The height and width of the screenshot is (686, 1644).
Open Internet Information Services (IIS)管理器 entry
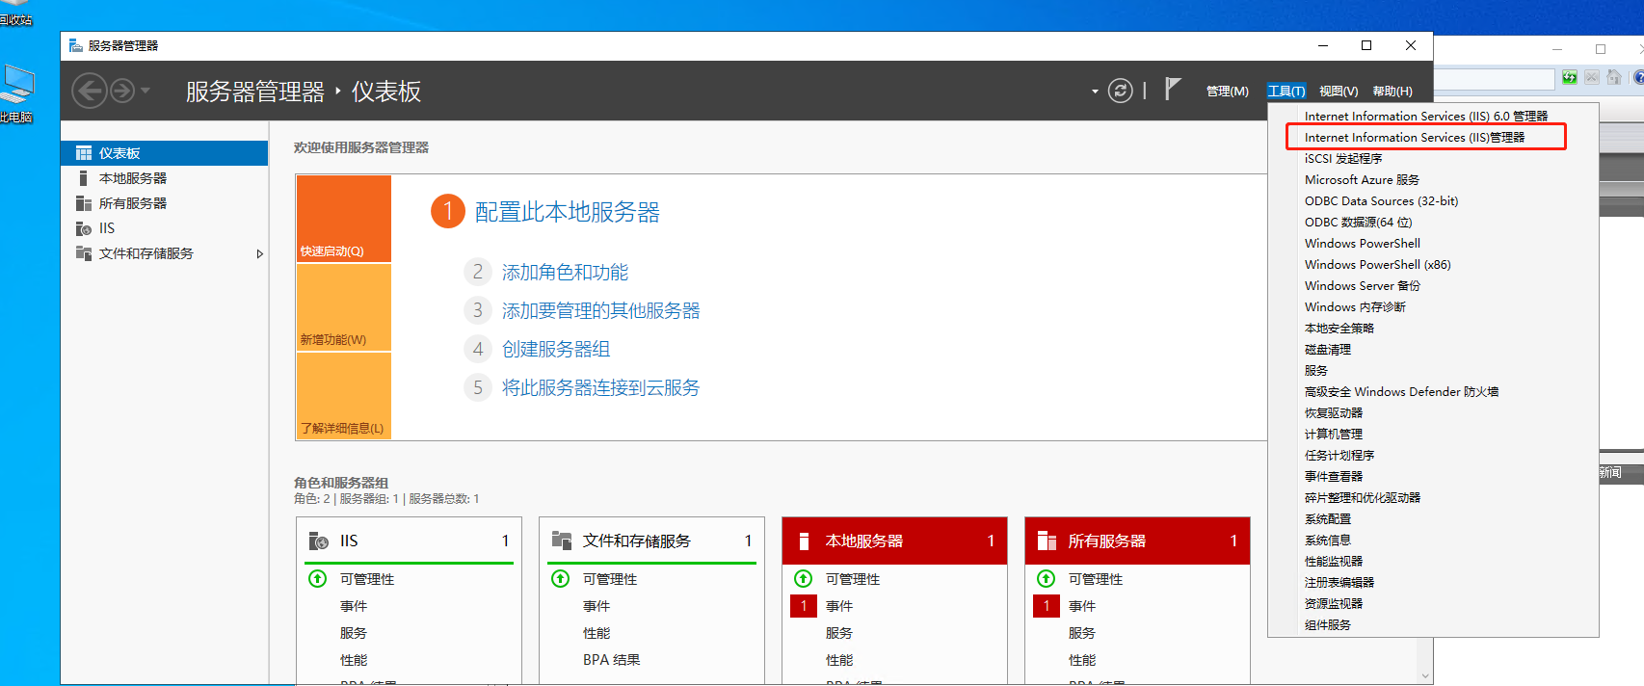(1415, 138)
